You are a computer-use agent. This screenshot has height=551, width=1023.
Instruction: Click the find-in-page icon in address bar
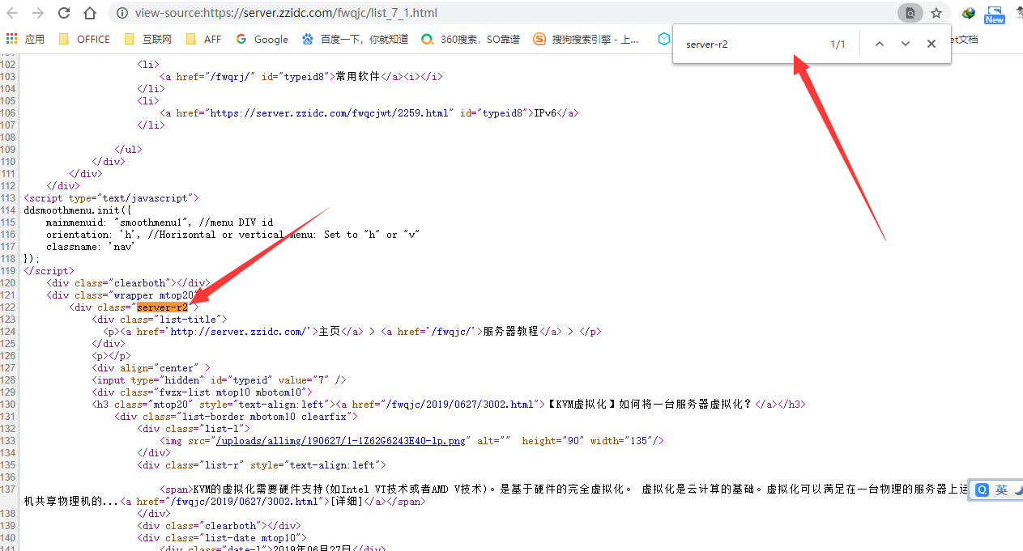(910, 13)
